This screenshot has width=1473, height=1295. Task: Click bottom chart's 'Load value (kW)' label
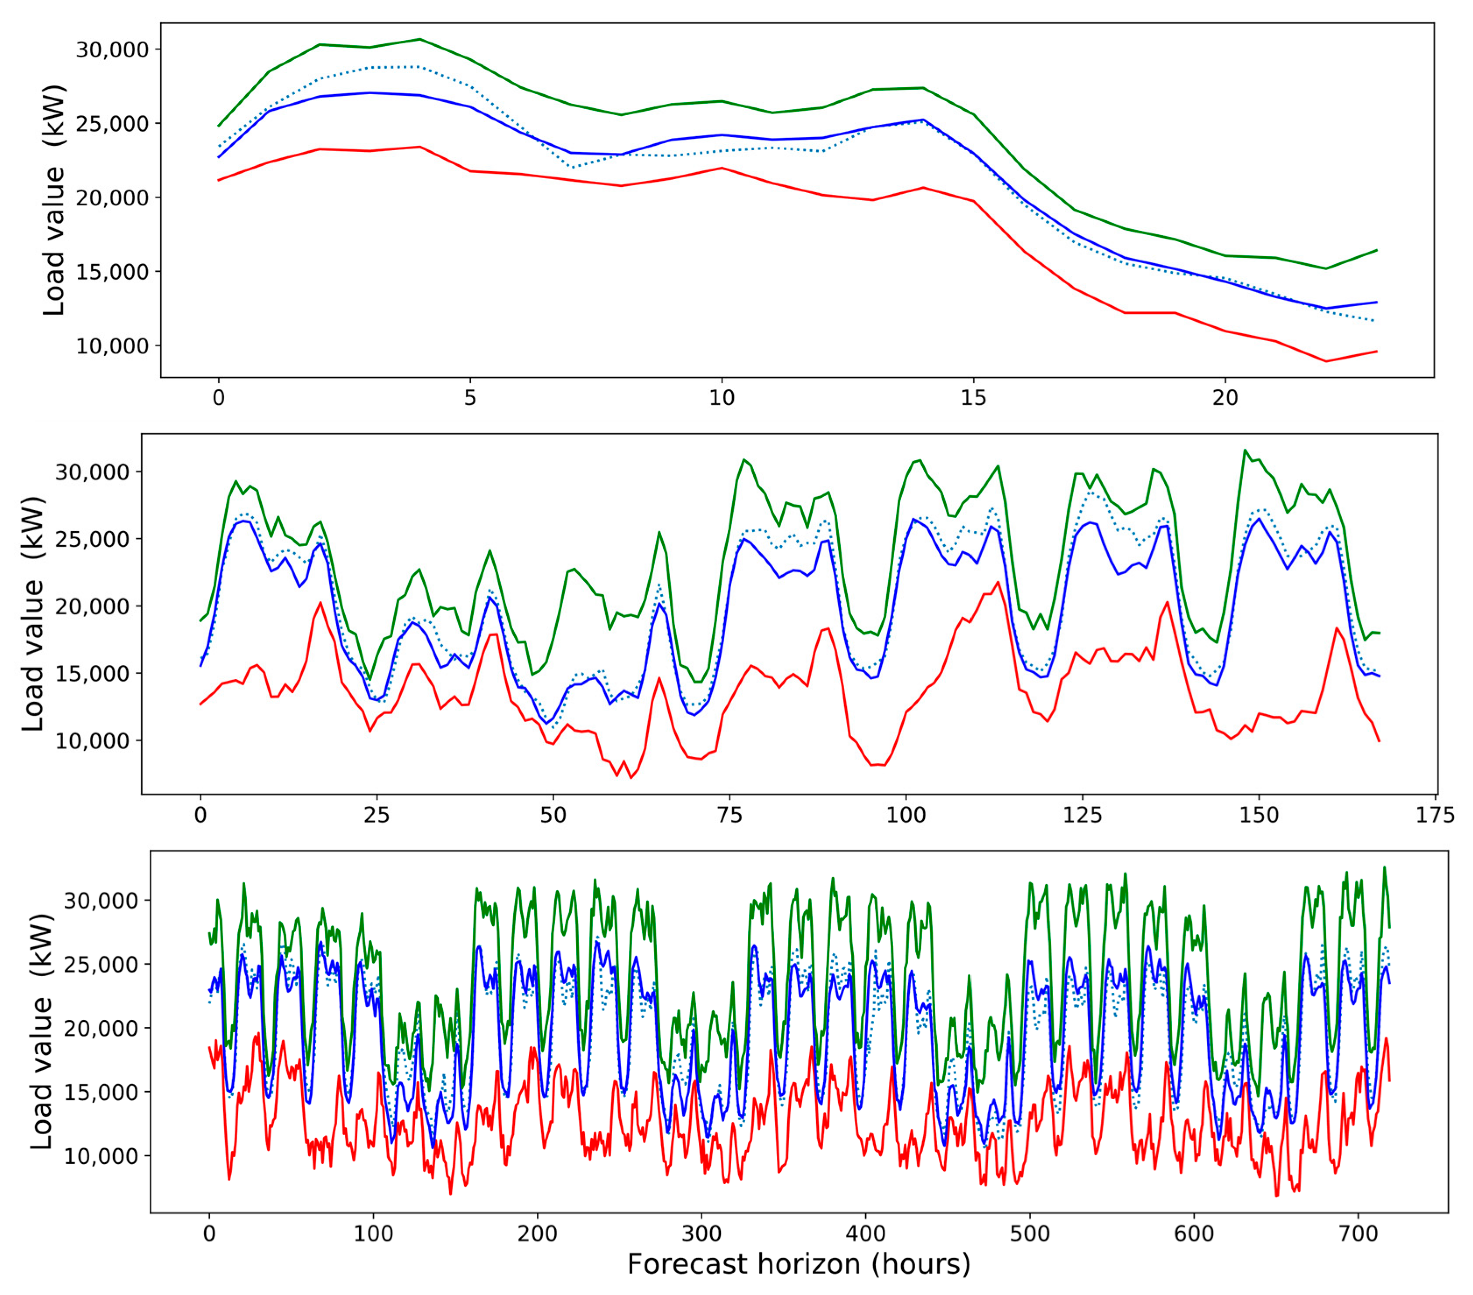click(42, 1031)
